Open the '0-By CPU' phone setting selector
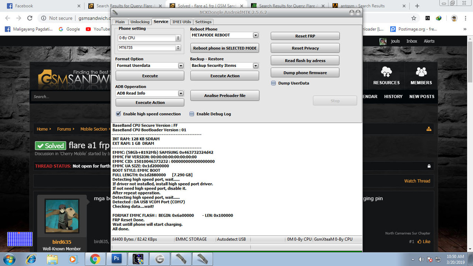 (149, 38)
